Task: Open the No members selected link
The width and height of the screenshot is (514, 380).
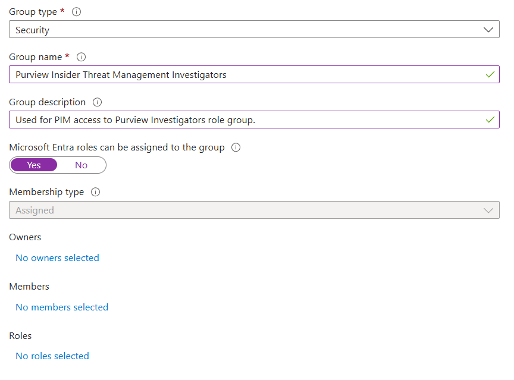Action: [62, 307]
